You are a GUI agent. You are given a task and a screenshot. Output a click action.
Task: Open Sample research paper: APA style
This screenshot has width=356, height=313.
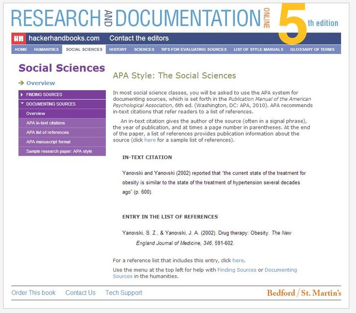62,151
